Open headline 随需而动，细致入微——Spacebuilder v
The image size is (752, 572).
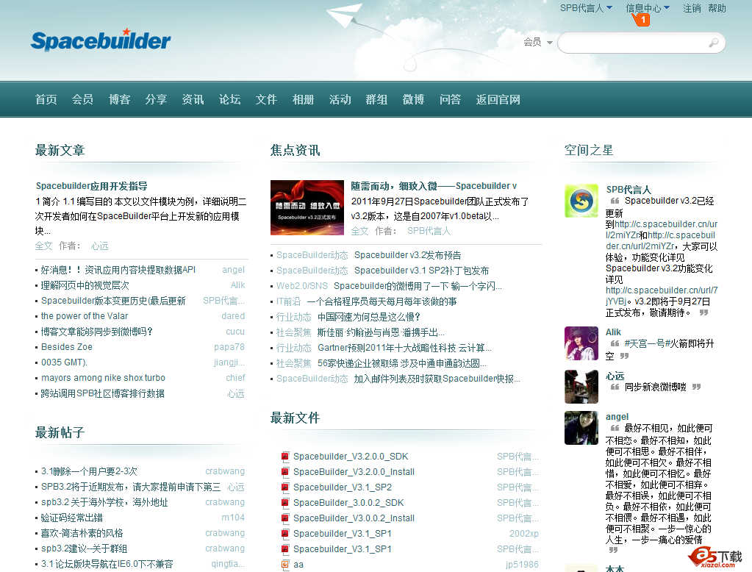click(x=434, y=186)
